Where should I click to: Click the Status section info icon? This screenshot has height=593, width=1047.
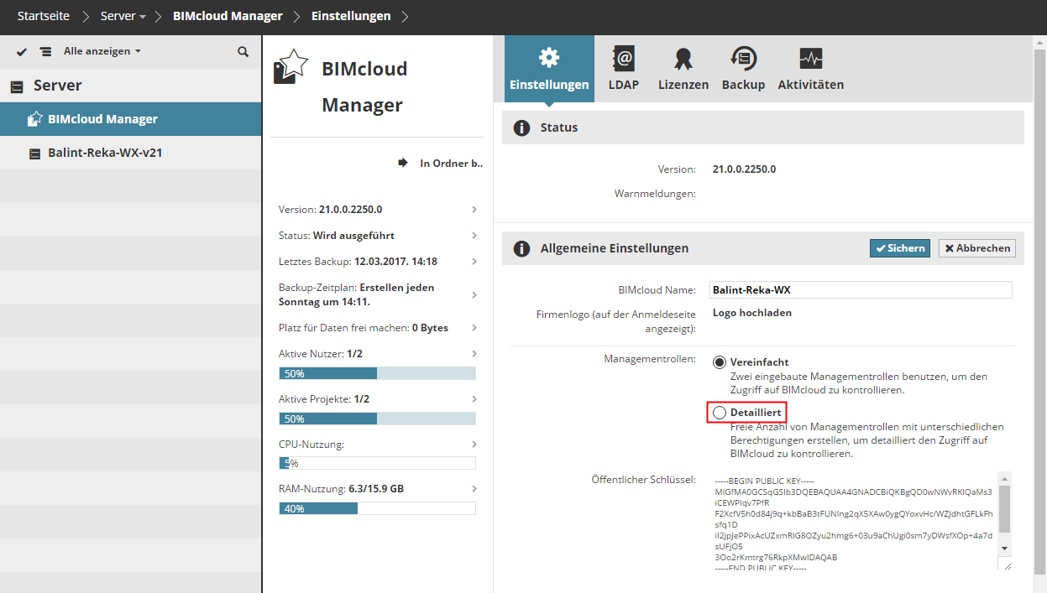coord(521,127)
